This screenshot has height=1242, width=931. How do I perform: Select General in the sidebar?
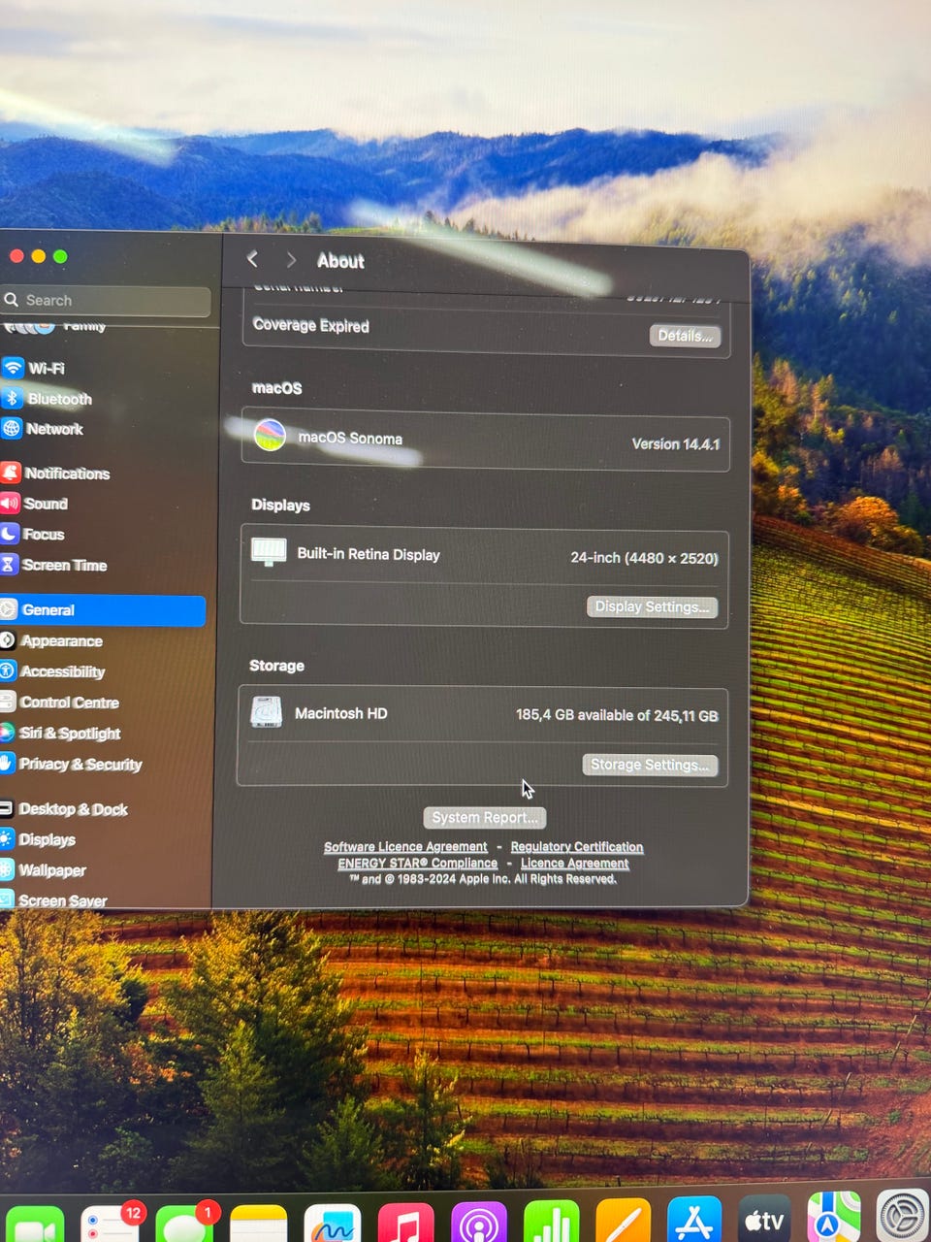pyautogui.click(x=102, y=610)
